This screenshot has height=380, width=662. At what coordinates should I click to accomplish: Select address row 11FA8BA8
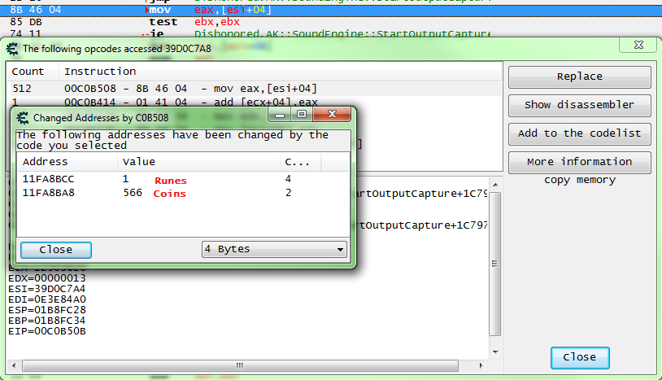(183, 193)
